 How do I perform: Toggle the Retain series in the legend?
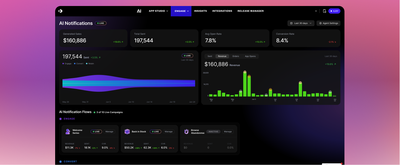pyautogui.click(x=90, y=64)
